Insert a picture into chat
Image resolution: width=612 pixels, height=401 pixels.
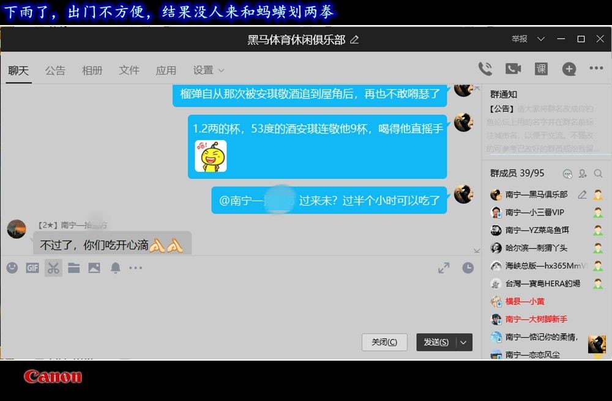pos(94,268)
